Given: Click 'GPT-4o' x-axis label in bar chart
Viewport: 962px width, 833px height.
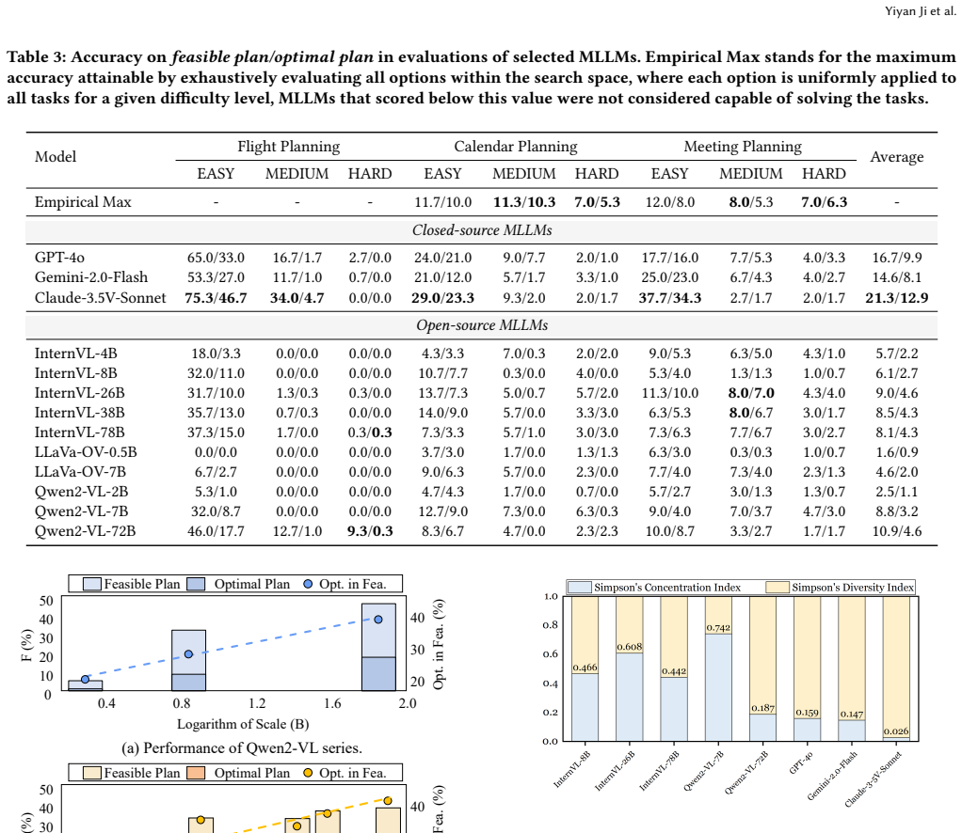Looking at the screenshot, I should coord(801,763).
